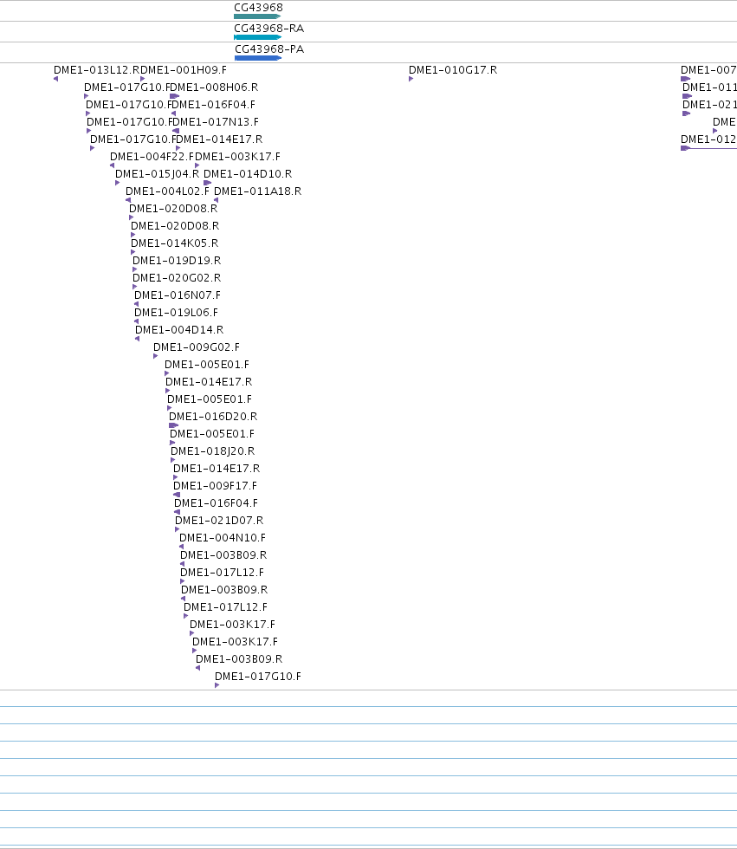
Task: Click the DME1-015J04.R feature label
Action: 158,174
